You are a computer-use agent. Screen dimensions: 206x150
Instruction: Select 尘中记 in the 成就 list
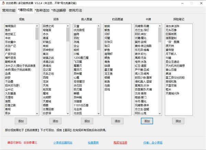[9, 89]
